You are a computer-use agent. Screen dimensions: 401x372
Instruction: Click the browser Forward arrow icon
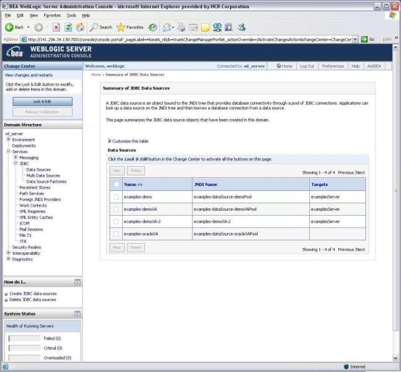[38, 27]
